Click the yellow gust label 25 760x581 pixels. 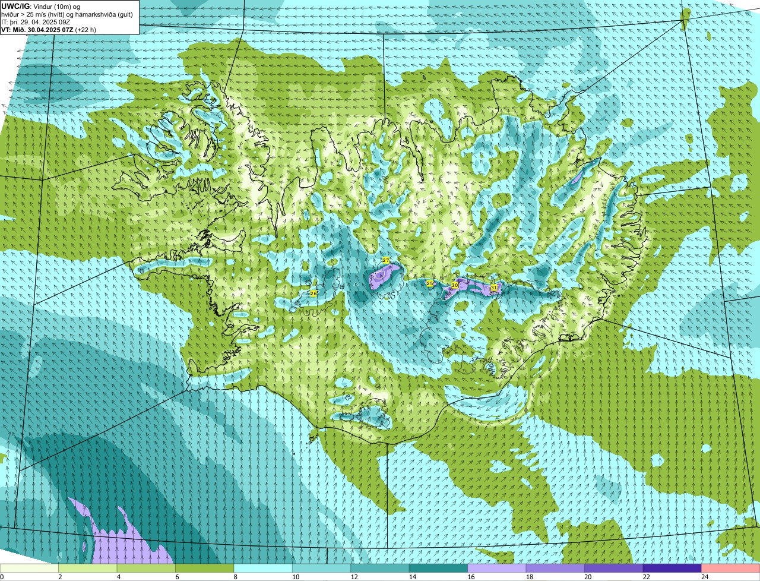[430, 284]
